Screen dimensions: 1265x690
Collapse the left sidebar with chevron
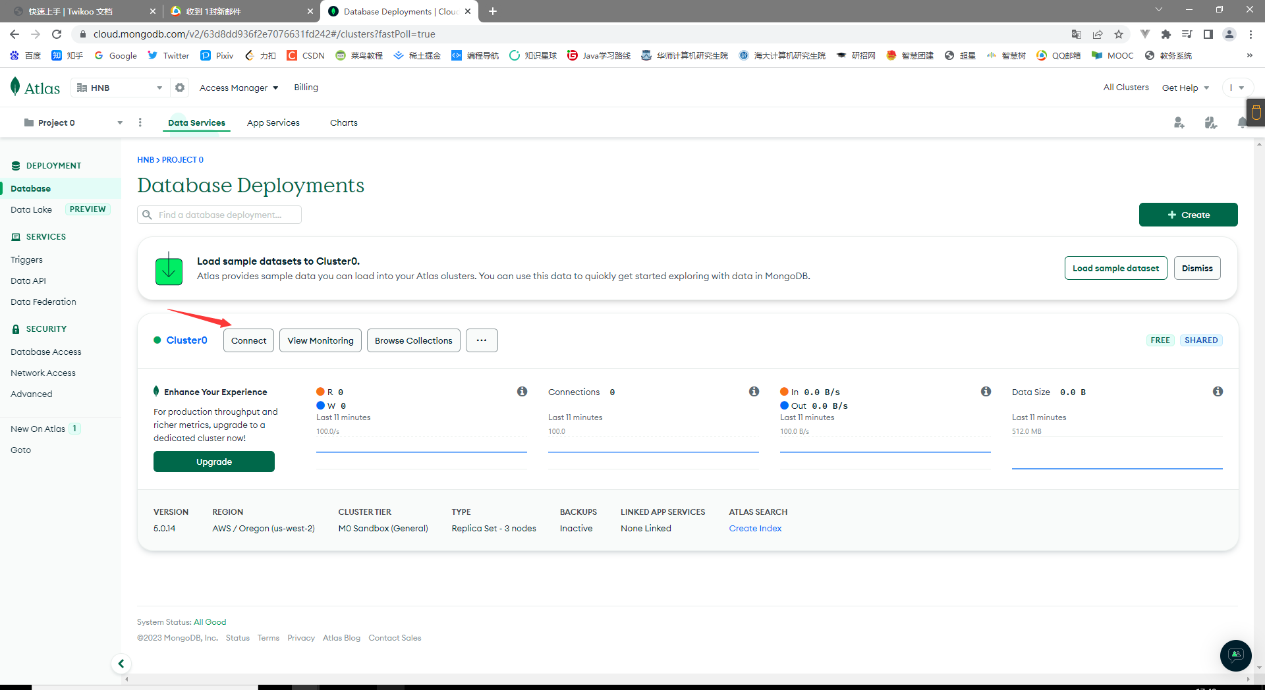tap(121, 664)
